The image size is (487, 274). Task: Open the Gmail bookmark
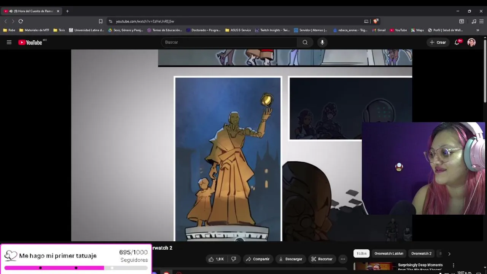point(379,30)
